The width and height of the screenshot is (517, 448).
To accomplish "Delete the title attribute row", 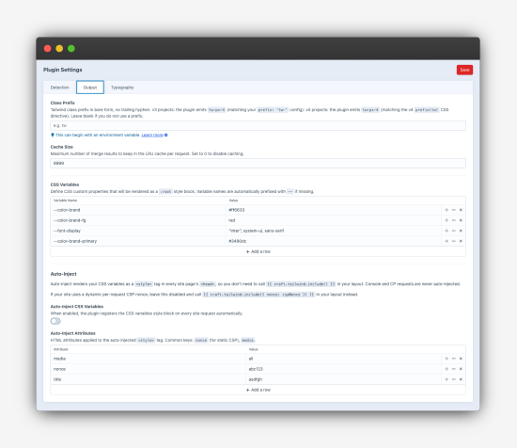I will [x=461, y=379].
